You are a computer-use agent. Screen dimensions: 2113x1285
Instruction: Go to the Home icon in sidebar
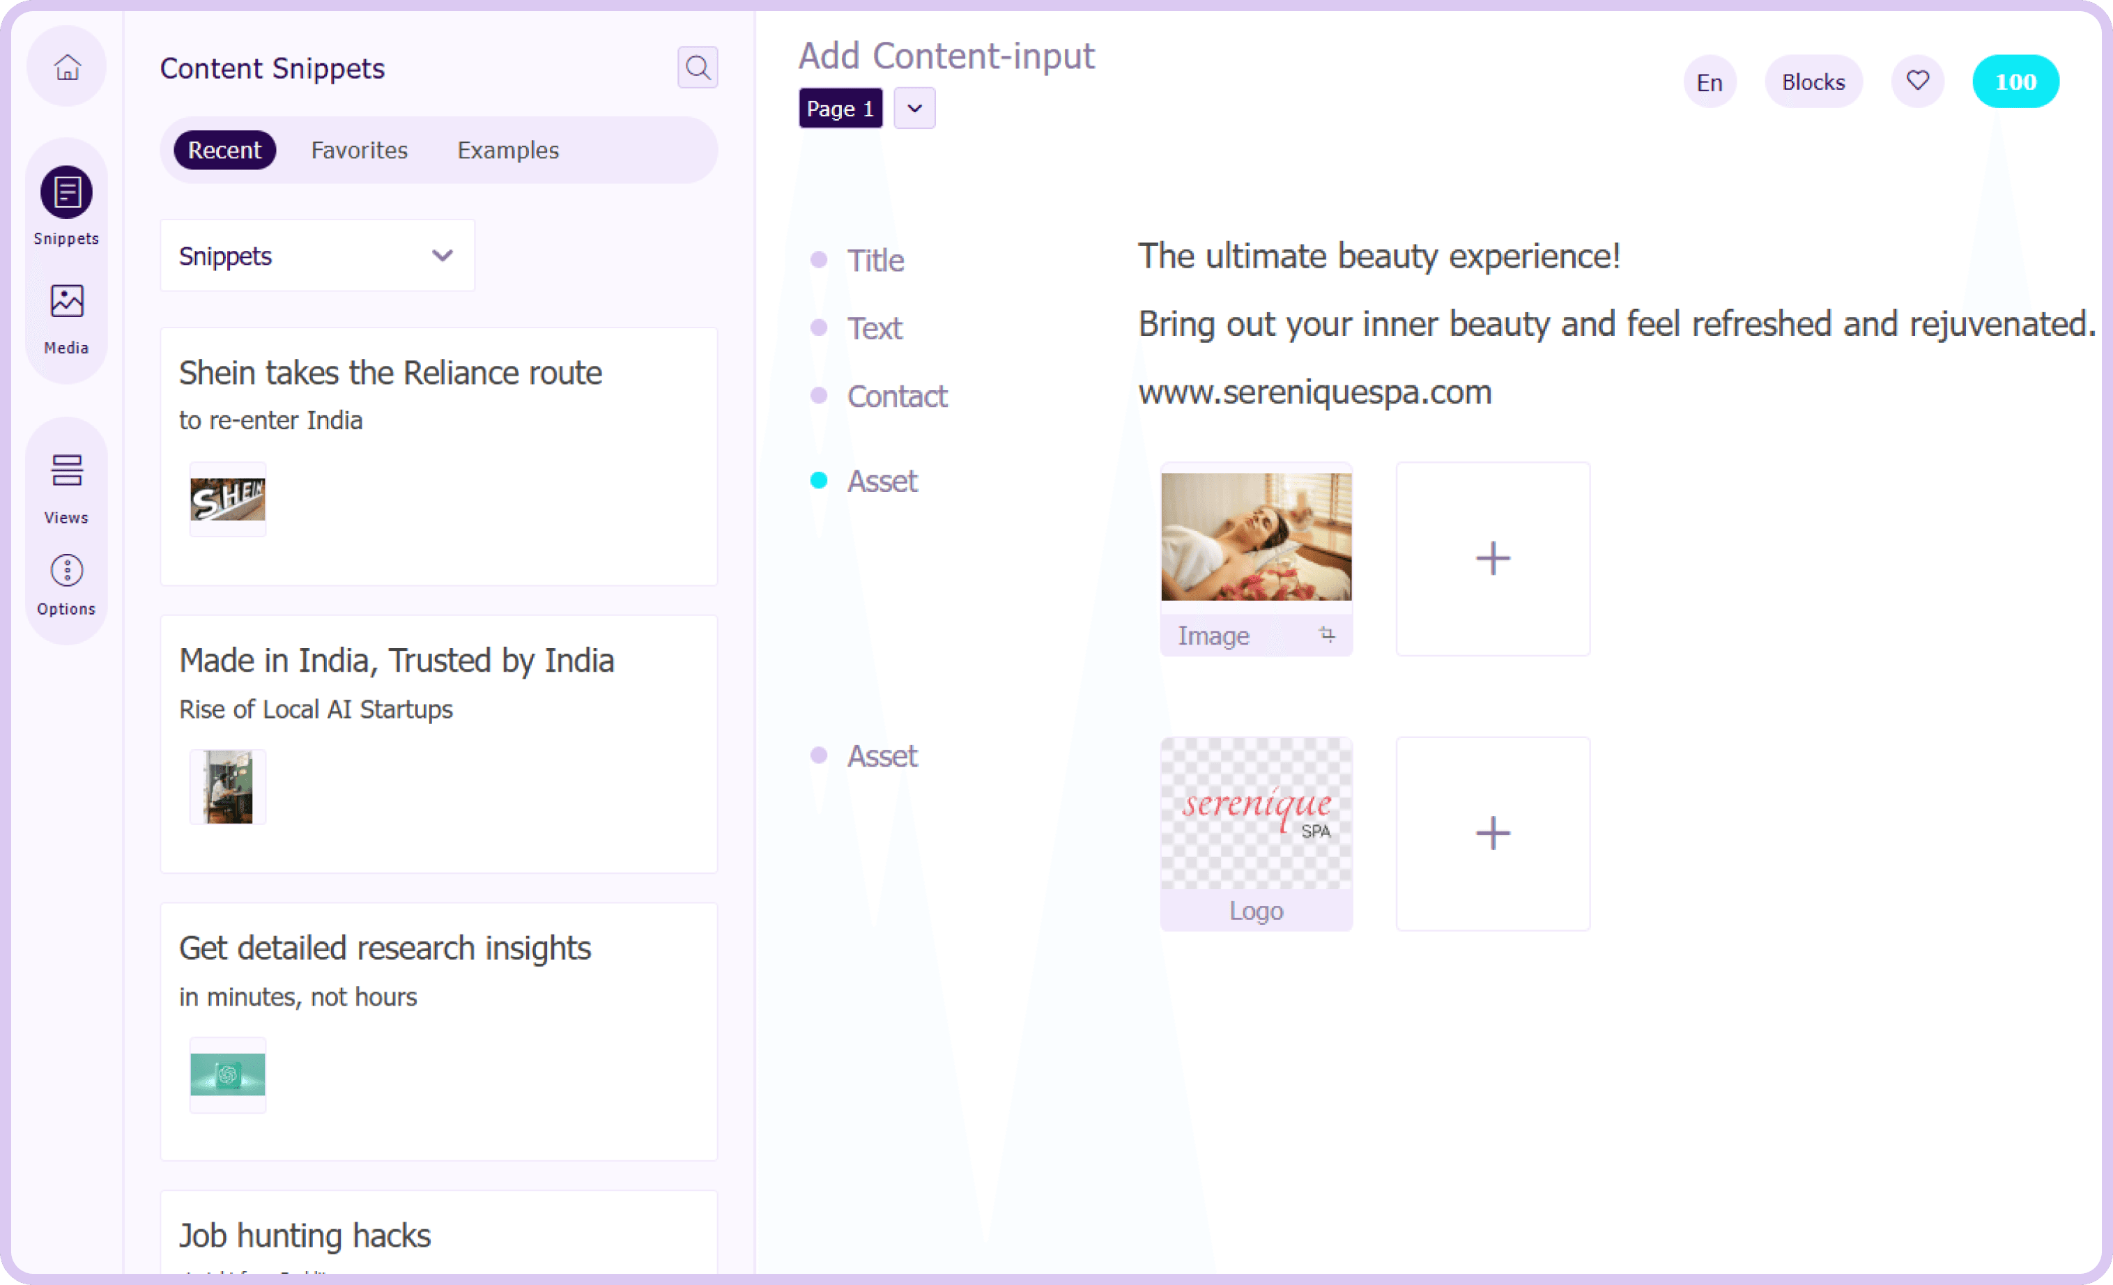tap(67, 67)
